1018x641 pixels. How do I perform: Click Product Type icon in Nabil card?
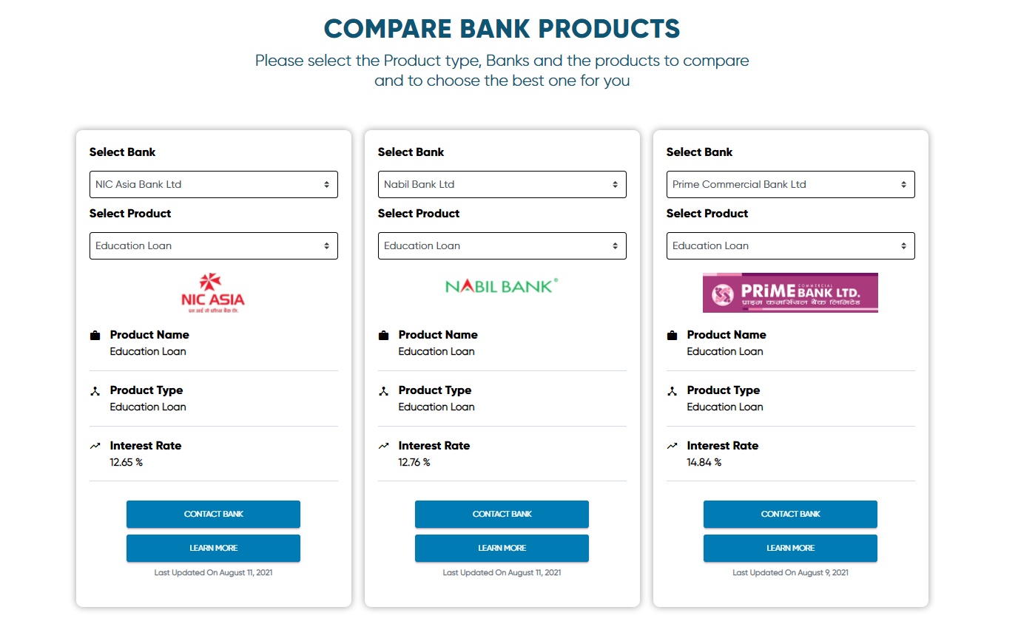pos(383,391)
